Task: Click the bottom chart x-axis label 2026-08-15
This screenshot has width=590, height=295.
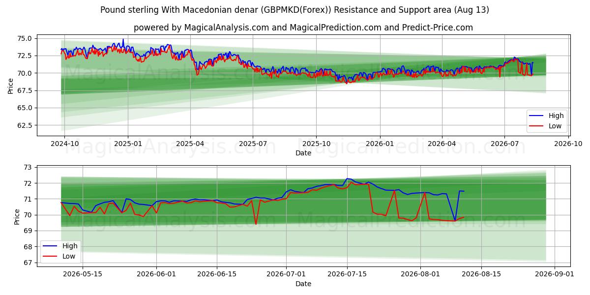Action: [482, 275]
